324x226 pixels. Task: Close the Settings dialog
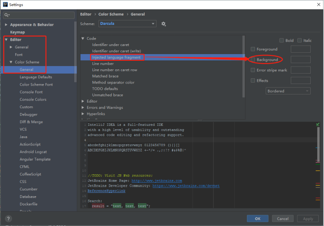coord(318,5)
